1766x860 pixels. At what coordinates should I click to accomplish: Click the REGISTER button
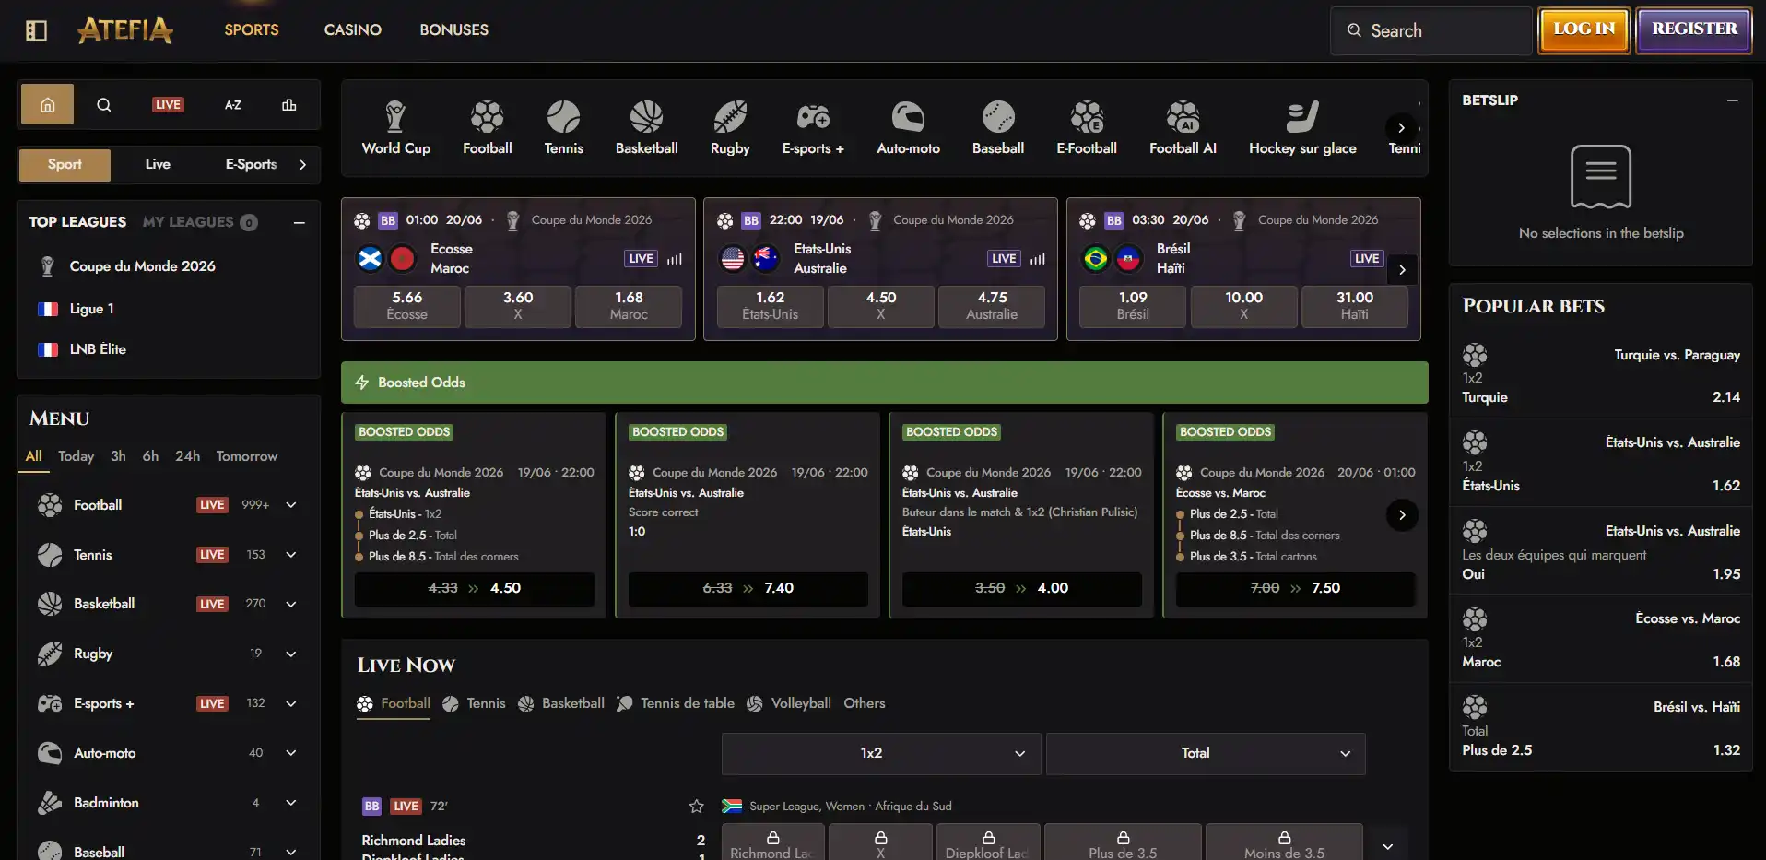pos(1694,29)
